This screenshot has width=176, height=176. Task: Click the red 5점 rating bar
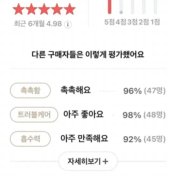tap(110, 7)
